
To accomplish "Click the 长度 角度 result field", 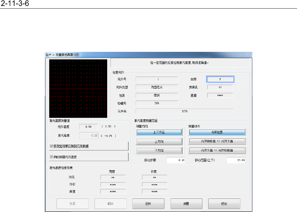I will pyautogui.click(x=155, y=191).
